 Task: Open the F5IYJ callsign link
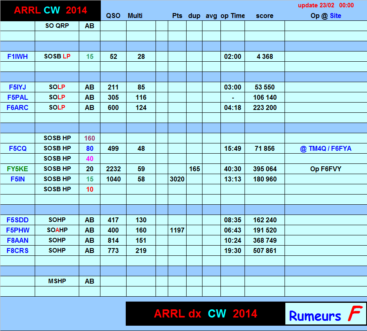[18, 87]
